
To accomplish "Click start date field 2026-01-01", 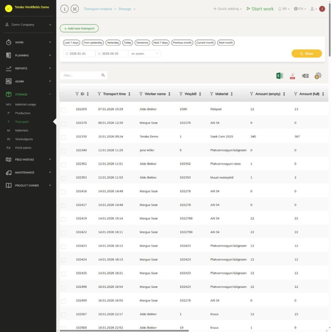I will point(79,53).
